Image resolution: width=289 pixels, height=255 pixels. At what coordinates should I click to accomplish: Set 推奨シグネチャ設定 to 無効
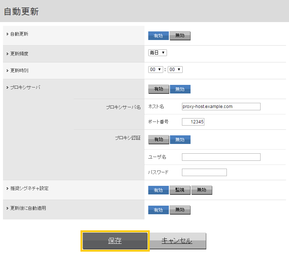pos(202,190)
